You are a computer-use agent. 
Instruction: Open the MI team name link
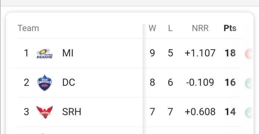coord(68,53)
